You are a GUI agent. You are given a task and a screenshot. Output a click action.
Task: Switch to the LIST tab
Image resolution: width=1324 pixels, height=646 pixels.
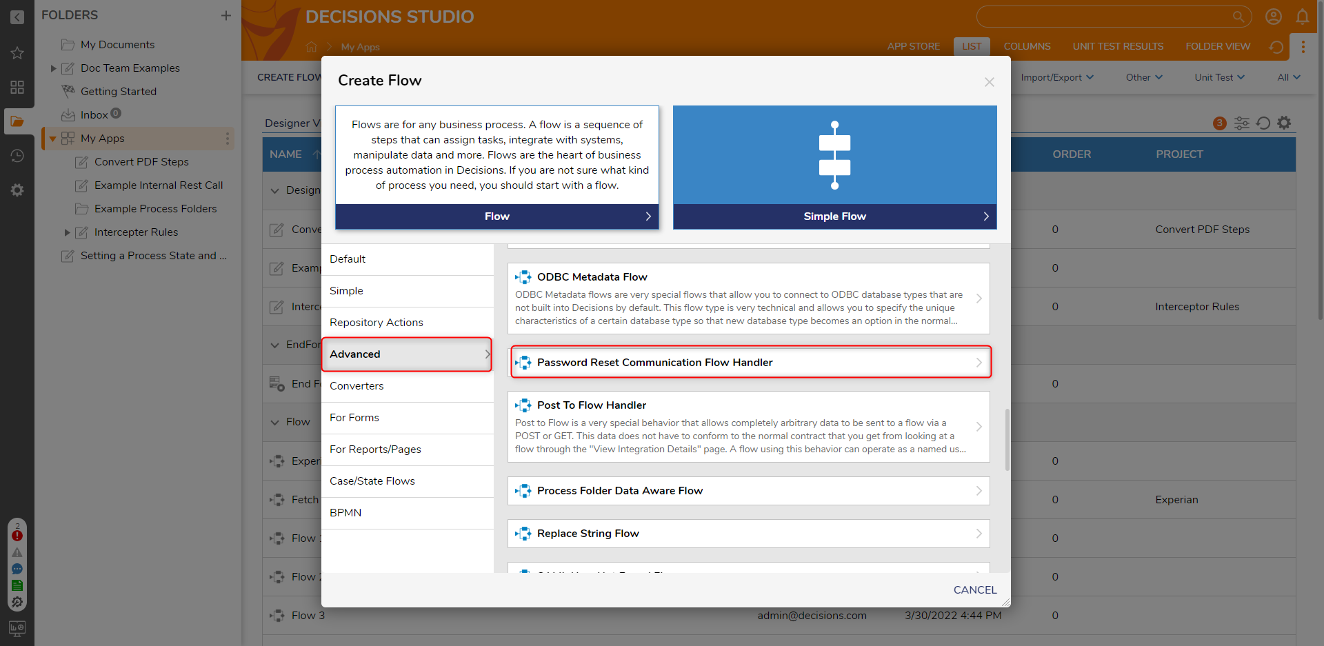(x=972, y=46)
